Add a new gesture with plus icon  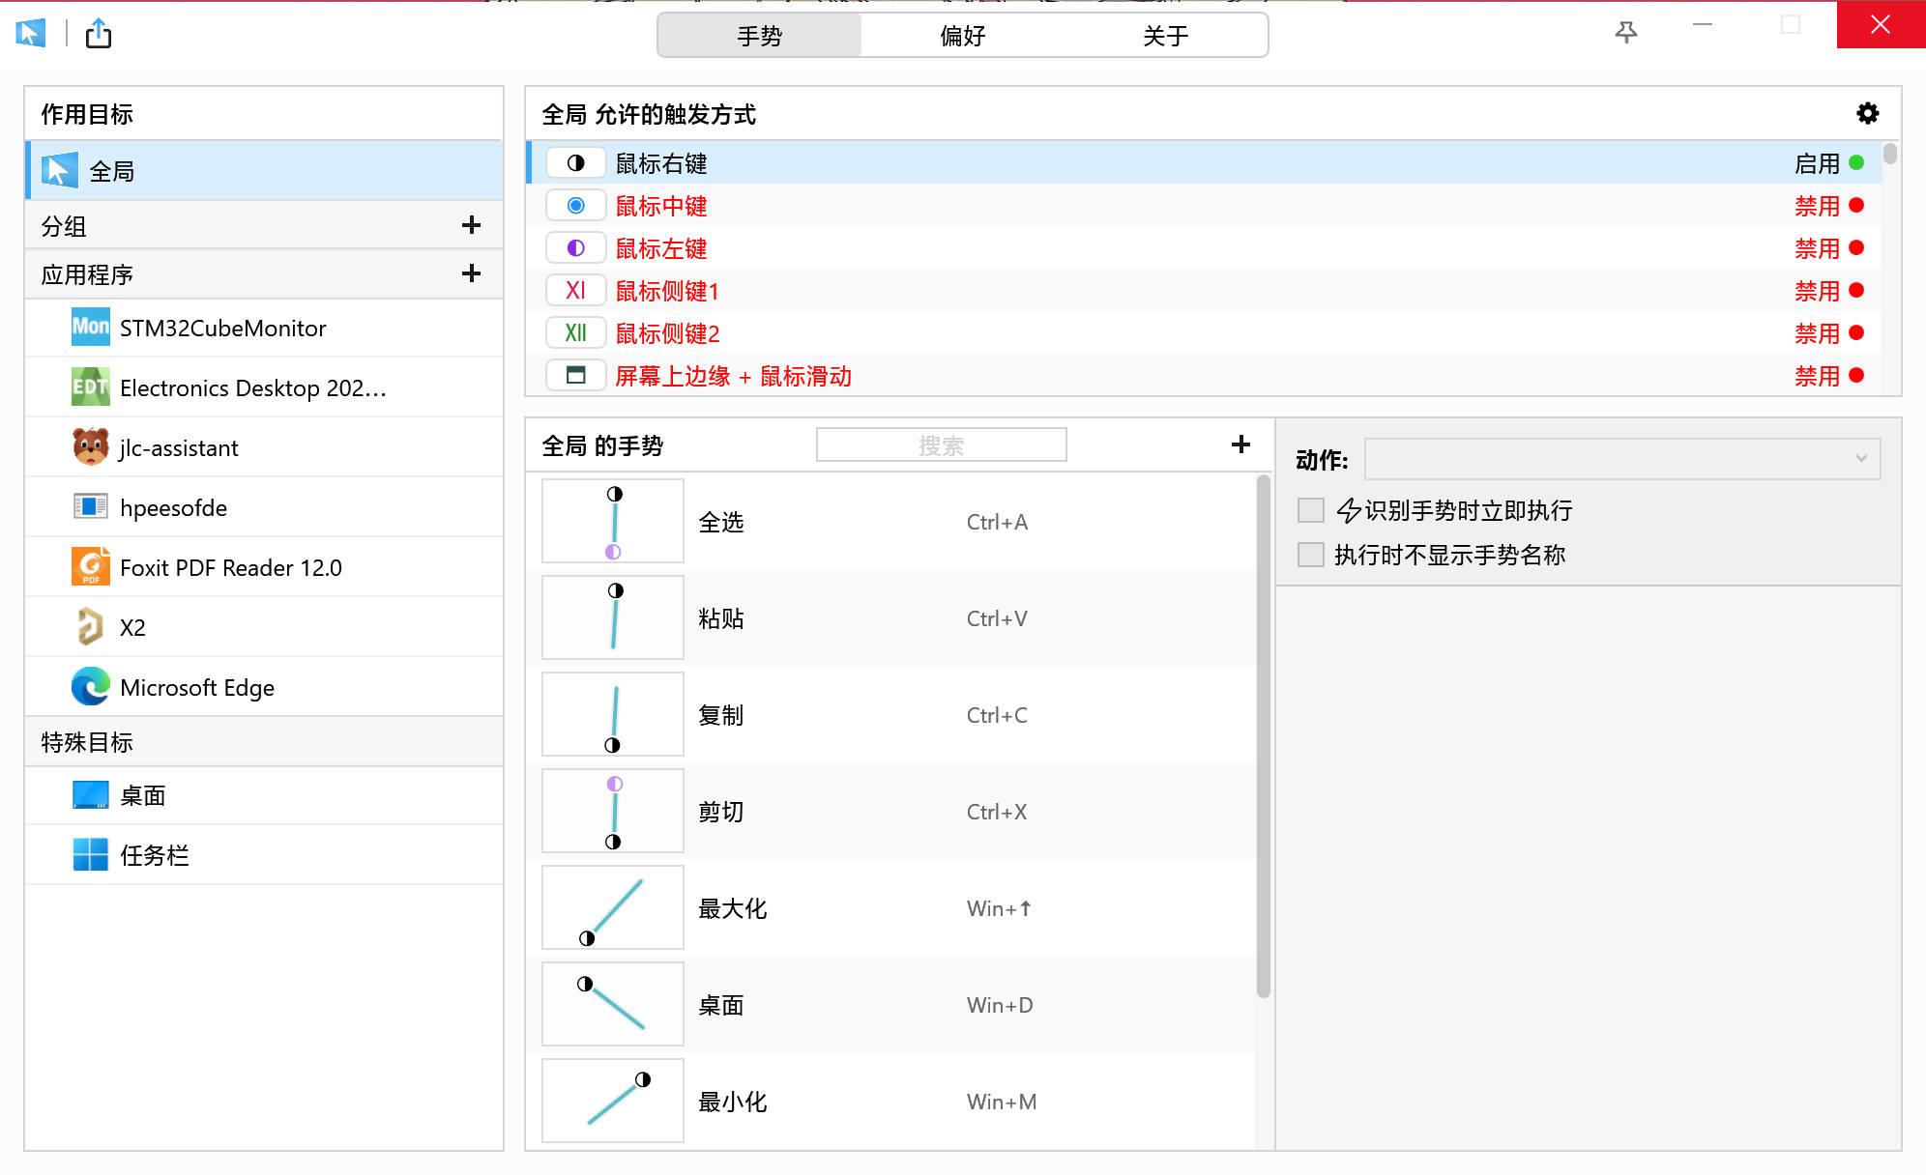(1240, 444)
